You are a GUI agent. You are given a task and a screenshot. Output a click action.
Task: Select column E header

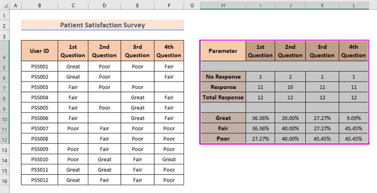pyautogui.click(x=138, y=5)
